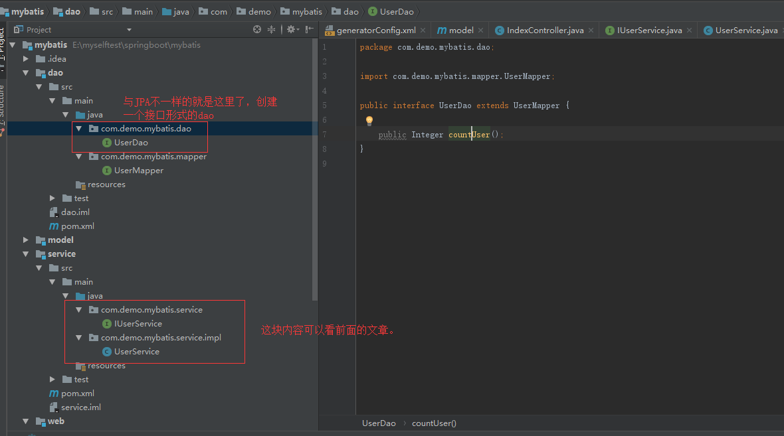Click main in the navigation breadcrumb
The width and height of the screenshot is (784, 436).
[138, 11]
